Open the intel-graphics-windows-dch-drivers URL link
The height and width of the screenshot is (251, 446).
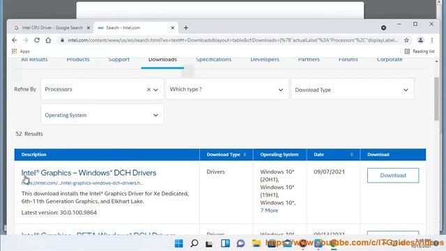click(x=82, y=183)
